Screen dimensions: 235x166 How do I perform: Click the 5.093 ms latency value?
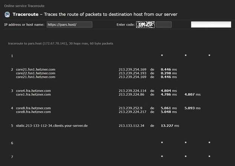[x=192, y=108]
